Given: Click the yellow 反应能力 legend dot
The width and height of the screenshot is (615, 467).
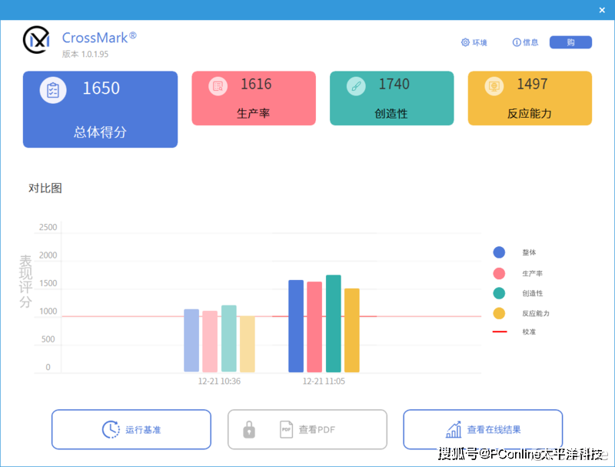Looking at the screenshot, I should (499, 314).
